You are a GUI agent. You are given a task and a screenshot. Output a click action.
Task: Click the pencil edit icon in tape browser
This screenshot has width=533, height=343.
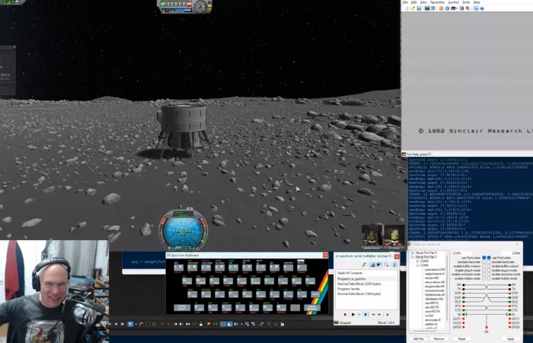click(364, 264)
